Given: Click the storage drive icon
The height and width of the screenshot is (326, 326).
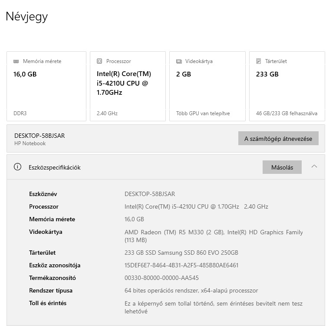Looking at the screenshot, I should 259,61.
